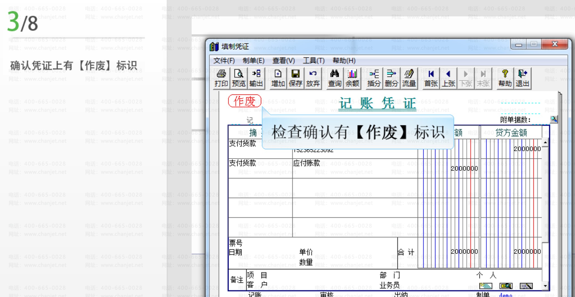Click the empty third row summary cell
The height and width of the screenshot is (297, 575).
(x=260, y=188)
